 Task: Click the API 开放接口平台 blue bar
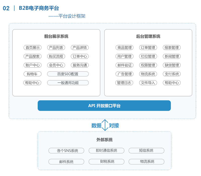click(104, 106)
